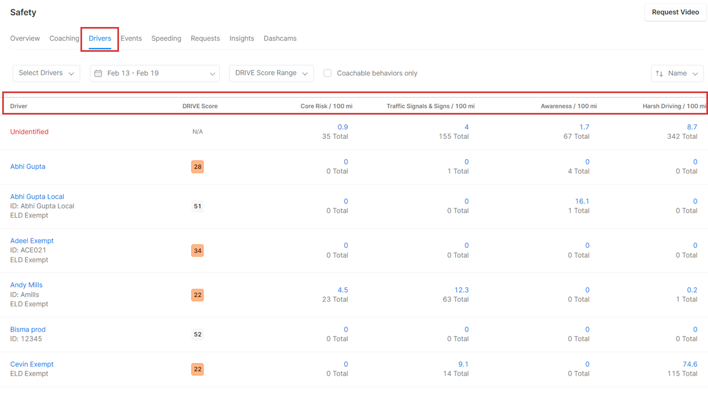Click the Driver column header
Image resolution: width=708 pixels, height=395 pixels.
click(x=18, y=106)
